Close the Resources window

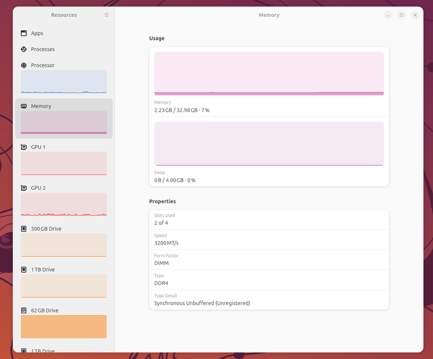(x=415, y=15)
